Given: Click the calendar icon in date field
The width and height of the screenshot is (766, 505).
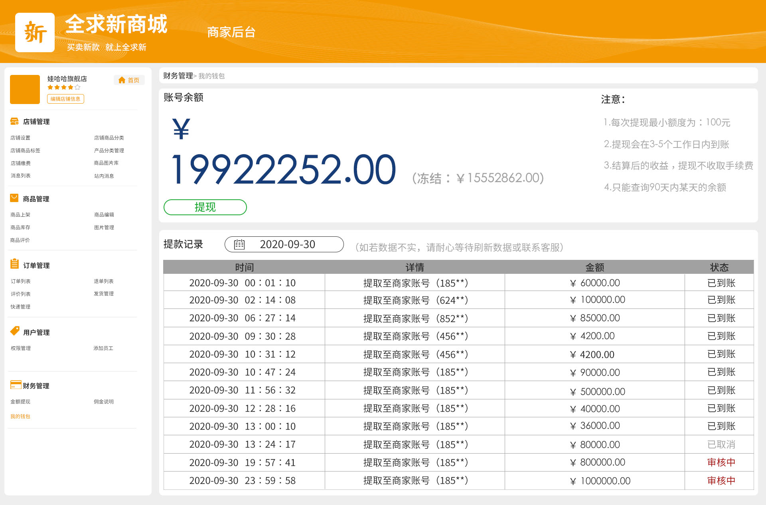Looking at the screenshot, I should pyautogui.click(x=239, y=244).
